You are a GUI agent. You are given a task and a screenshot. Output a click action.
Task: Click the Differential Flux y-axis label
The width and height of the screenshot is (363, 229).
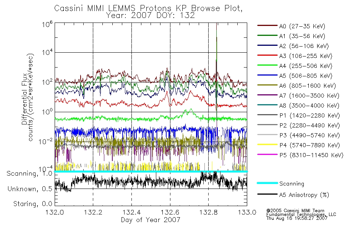coord(24,99)
